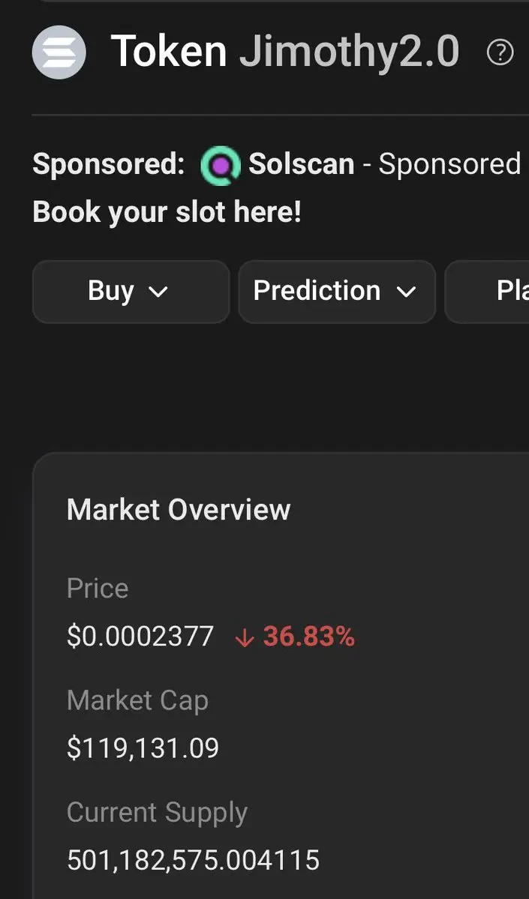Open the Prediction dropdown menu
Screen dimensions: 529x899
tap(337, 291)
